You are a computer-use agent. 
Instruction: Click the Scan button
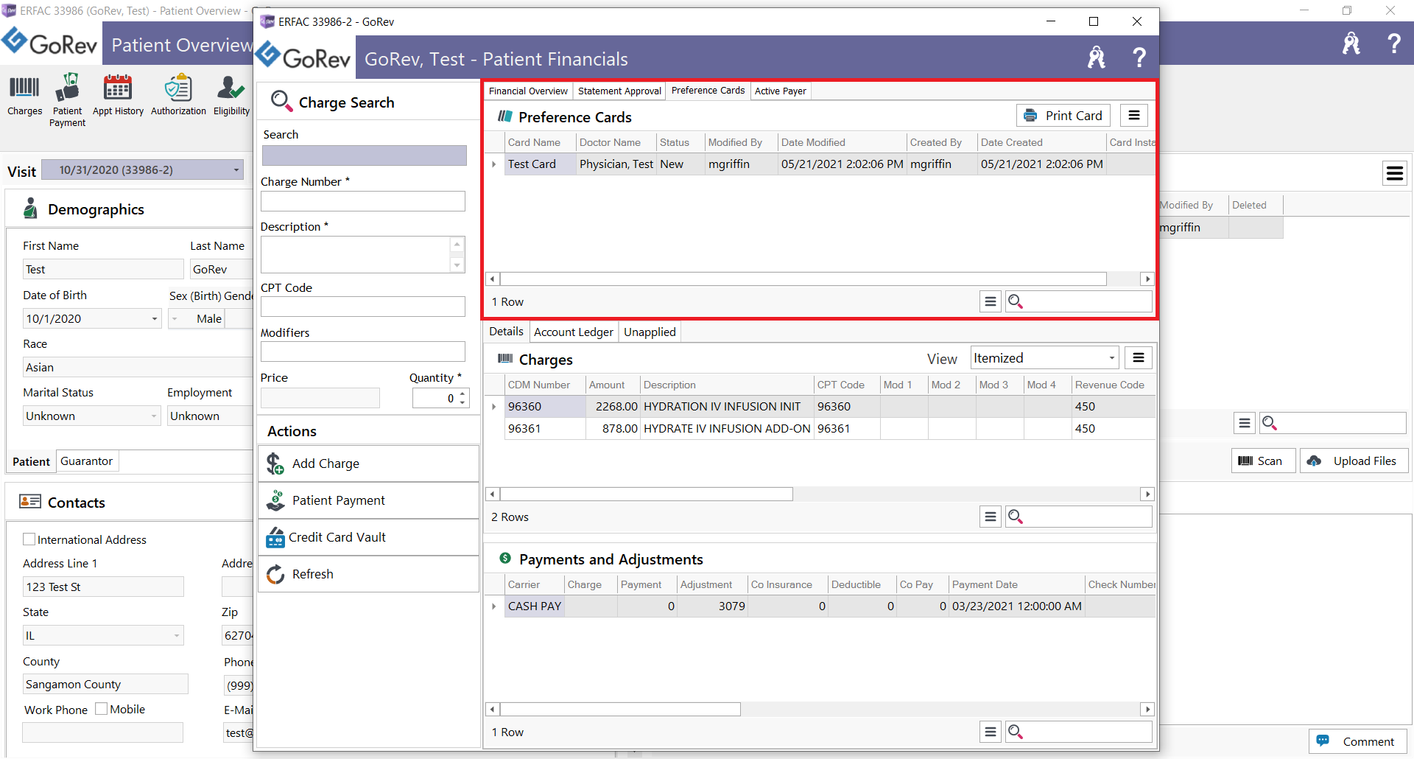(1263, 461)
